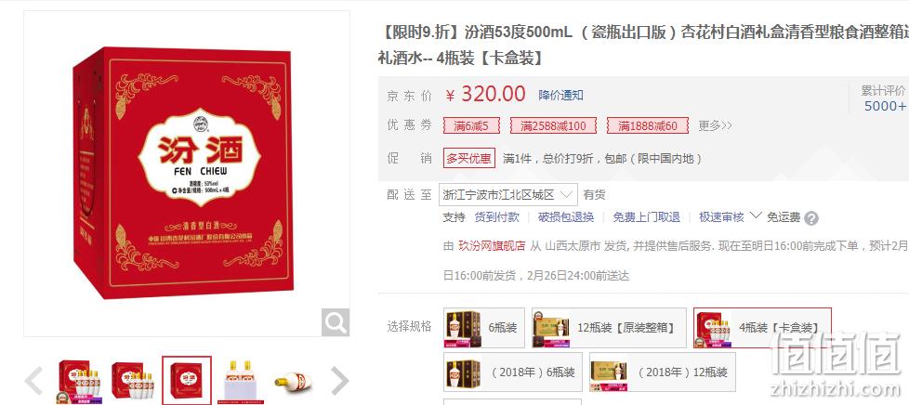Screen dimensions: 909x405
Task: Show next thumbnails with right arrow
Action: point(339,381)
